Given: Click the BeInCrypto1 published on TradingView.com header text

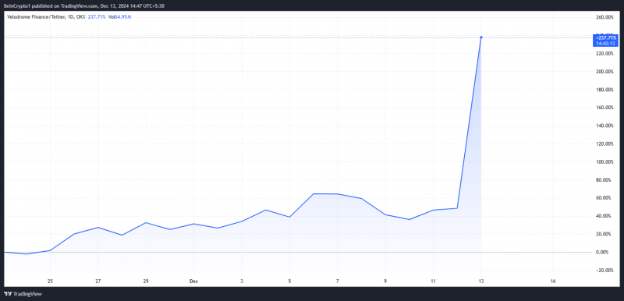Looking at the screenshot, I should pyautogui.click(x=84, y=6).
